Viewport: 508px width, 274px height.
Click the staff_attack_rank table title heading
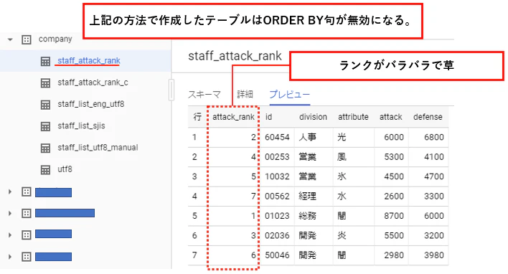pos(235,56)
